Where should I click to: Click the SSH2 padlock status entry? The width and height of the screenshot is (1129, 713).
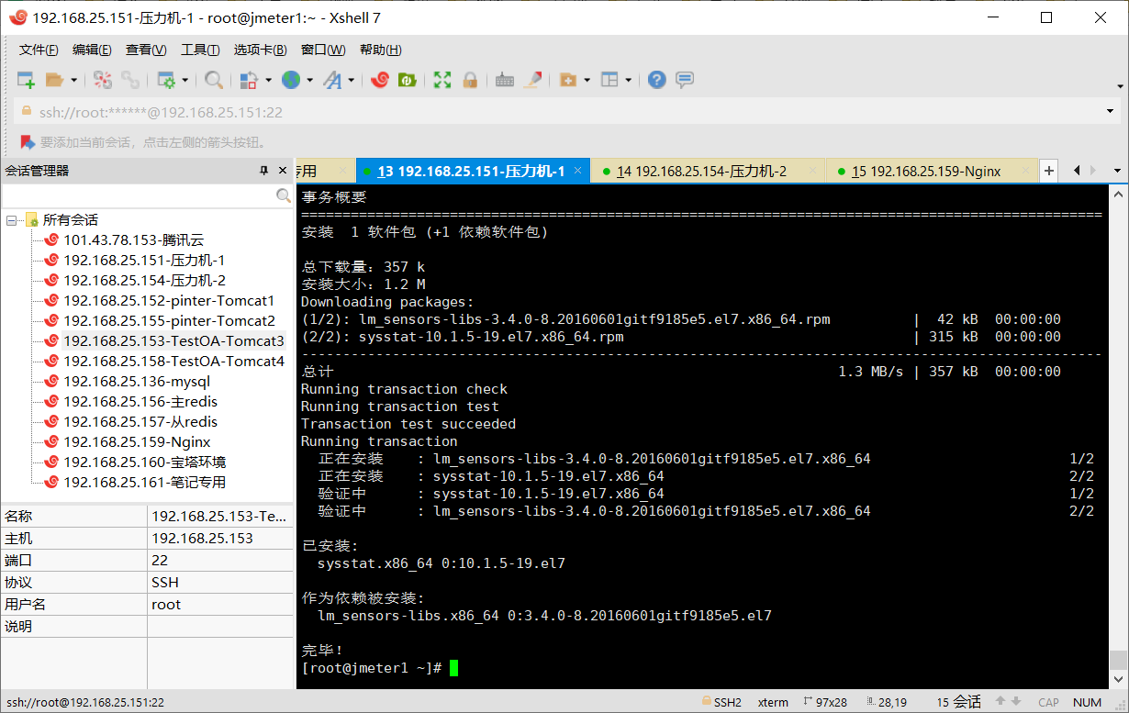click(x=721, y=702)
